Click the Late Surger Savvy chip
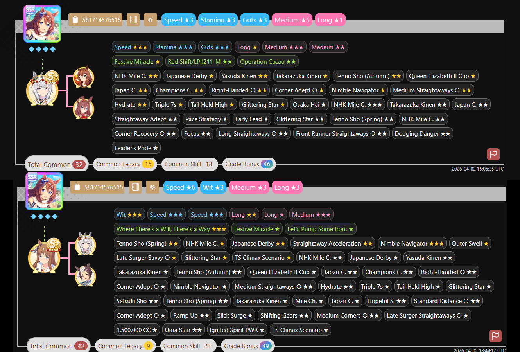Viewport: 520px width, 352px height. (x=146, y=257)
